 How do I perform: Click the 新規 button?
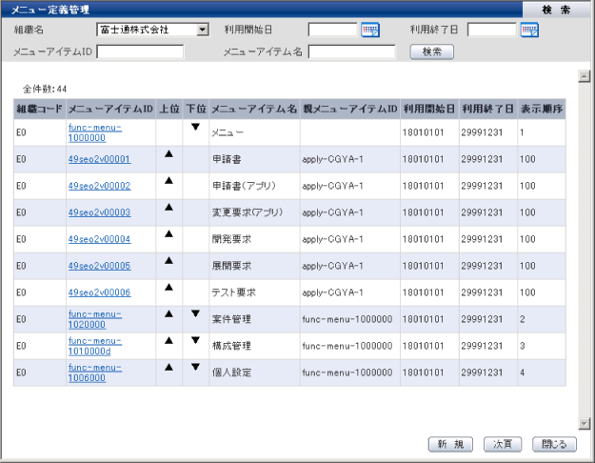450,444
